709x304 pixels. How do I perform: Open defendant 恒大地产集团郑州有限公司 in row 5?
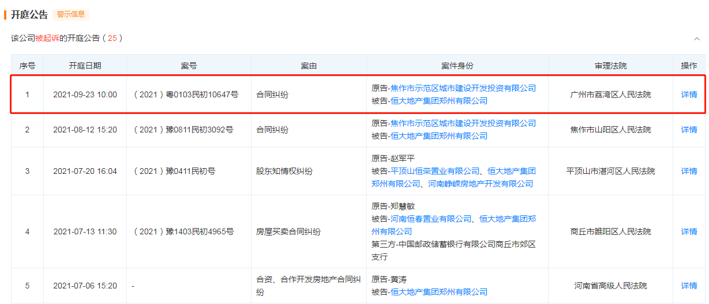tap(439, 292)
